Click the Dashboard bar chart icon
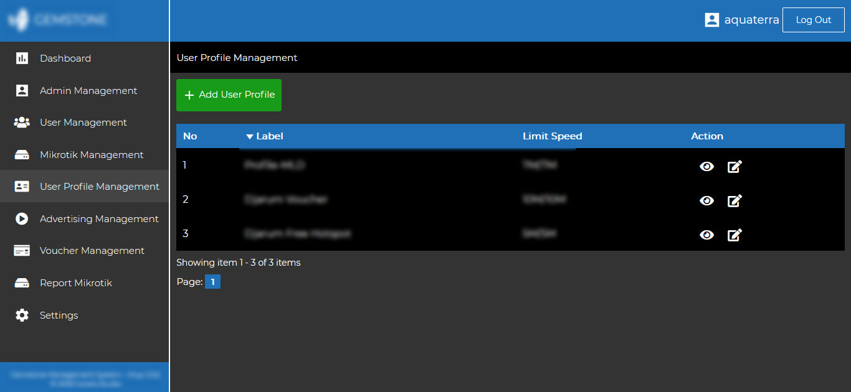The height and width of the screenshot is (392, 851). (x=22, y=58)
